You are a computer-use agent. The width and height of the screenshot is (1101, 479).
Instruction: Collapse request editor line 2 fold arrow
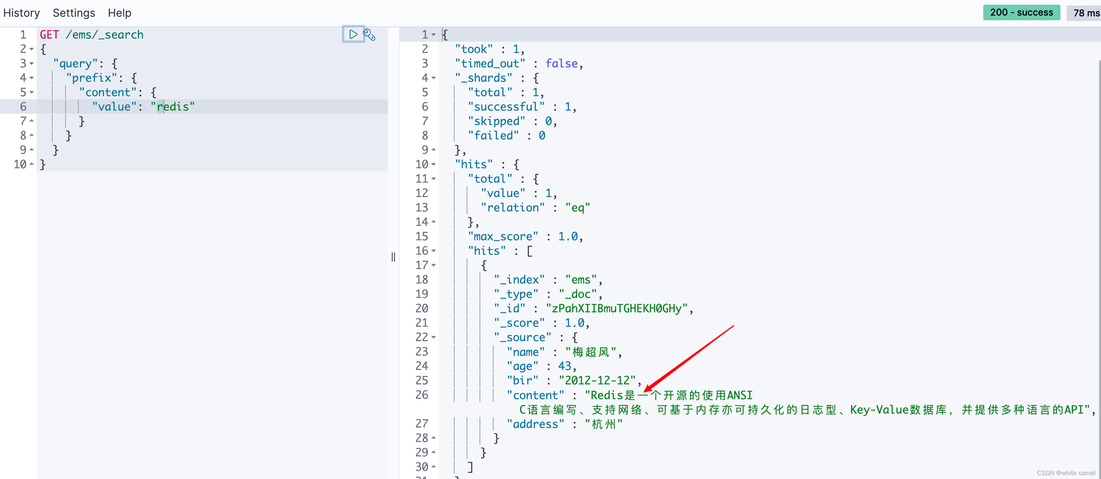tap(32, 49)
